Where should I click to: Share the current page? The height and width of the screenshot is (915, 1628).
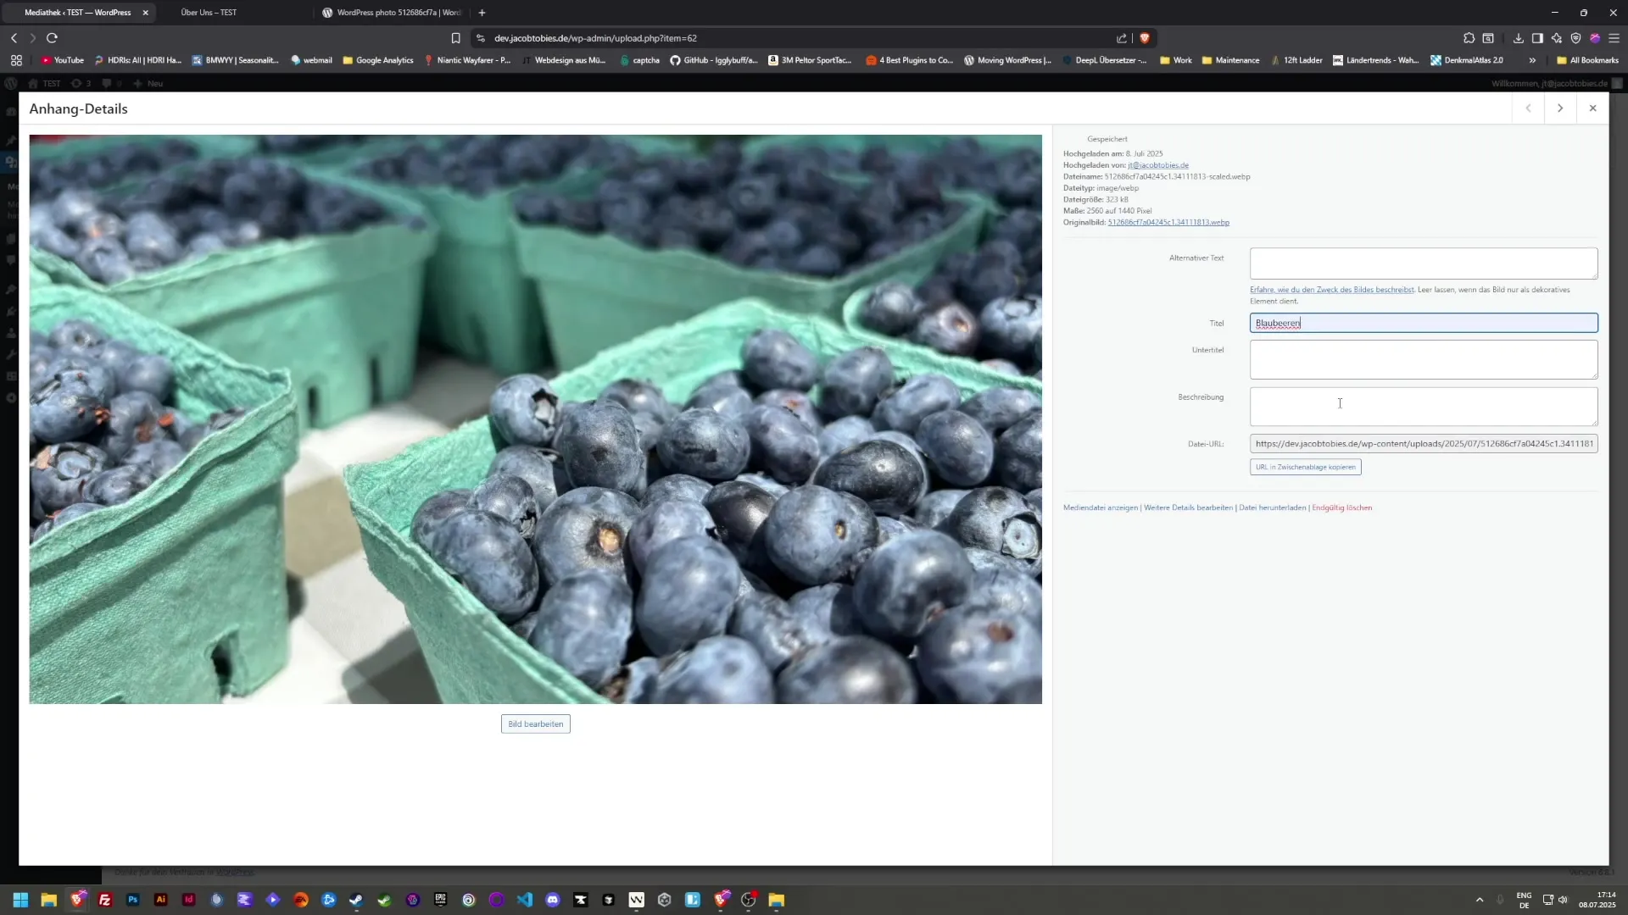pyautogui.click(x=1121, y=38)
